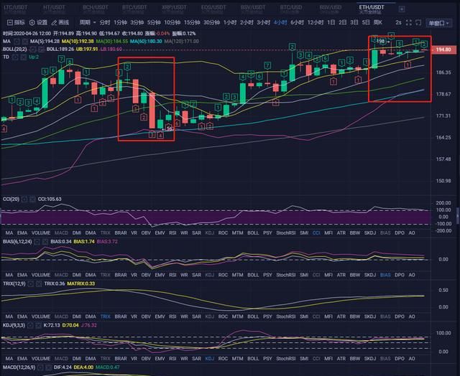
Task: Open the 单窗口 window layout dropdown
Action: point(438,23)
